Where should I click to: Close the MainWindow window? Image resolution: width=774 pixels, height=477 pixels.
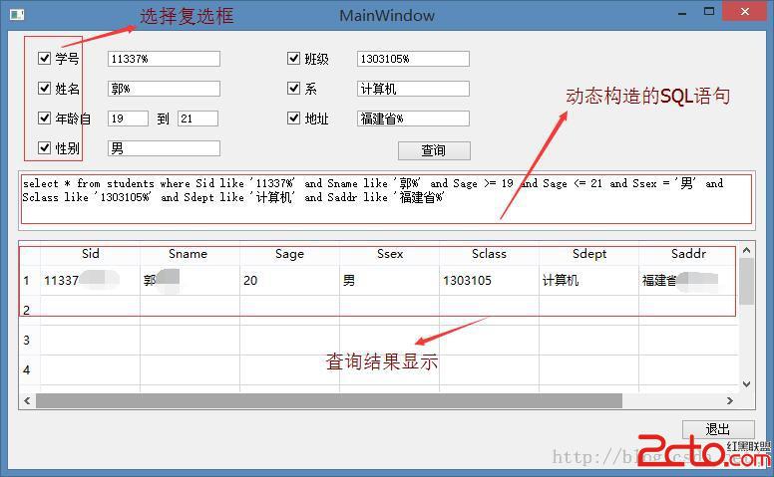coord(745,11)
